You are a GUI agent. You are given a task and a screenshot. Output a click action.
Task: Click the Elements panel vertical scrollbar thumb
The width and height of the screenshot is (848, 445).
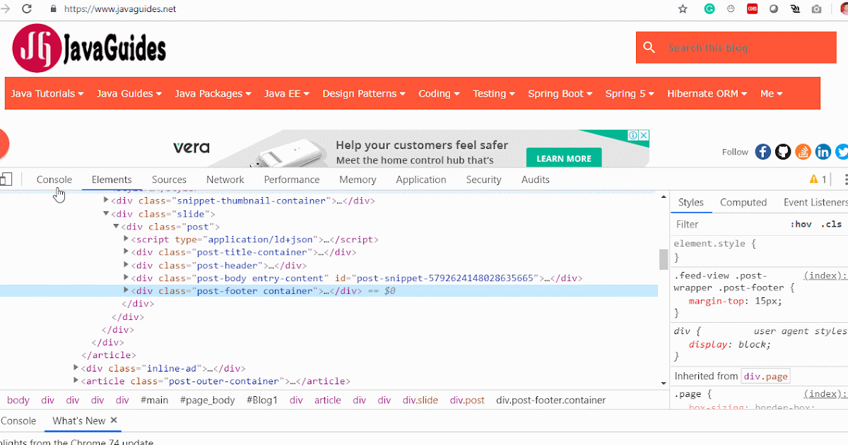pyautogui.click(x=663, y=259)
